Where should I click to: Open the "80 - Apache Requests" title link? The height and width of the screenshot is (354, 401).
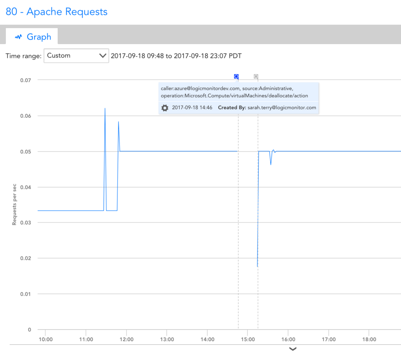pyautogui.click(x=56, y=12)
